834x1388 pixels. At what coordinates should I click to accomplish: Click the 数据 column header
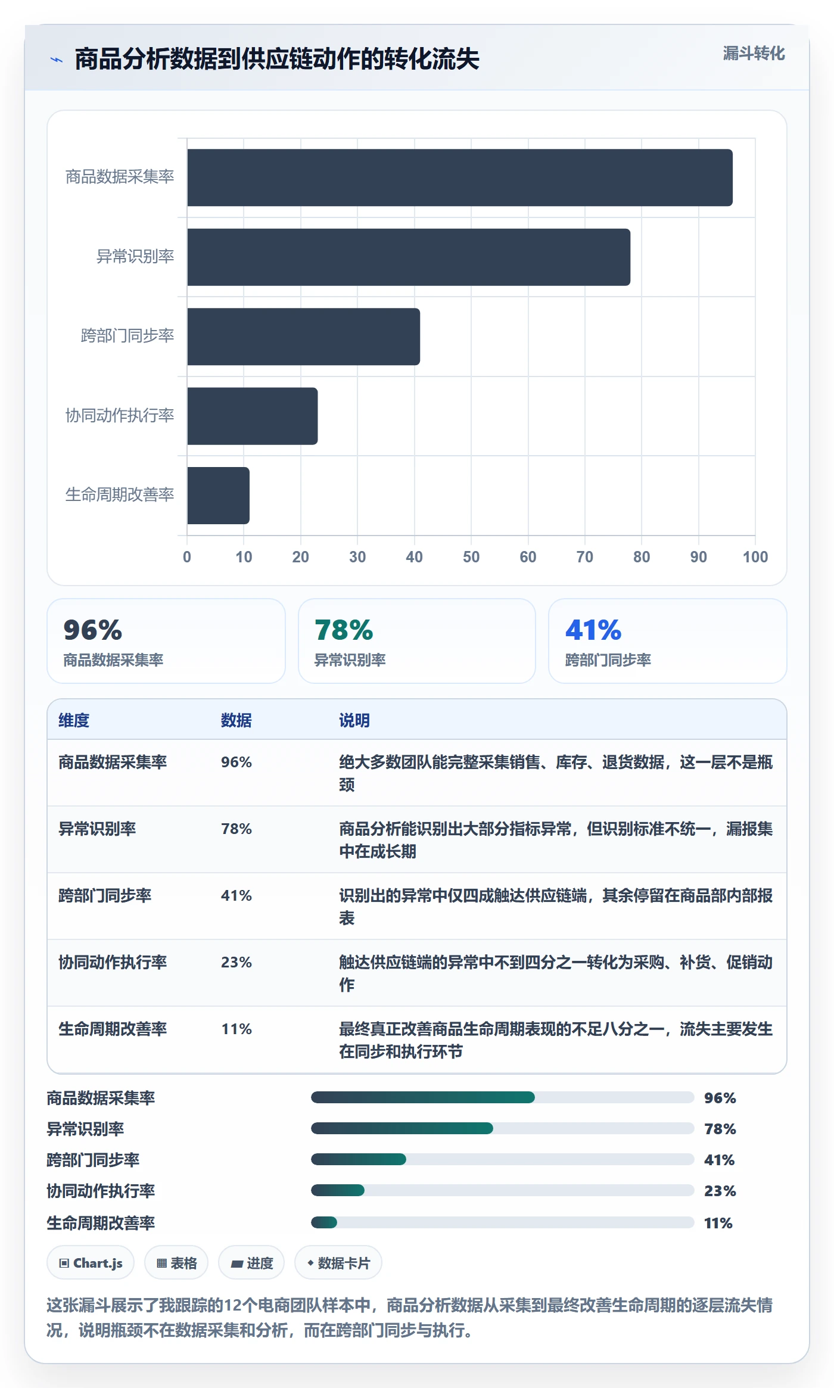pyautogui.click(x=236, y=720)
